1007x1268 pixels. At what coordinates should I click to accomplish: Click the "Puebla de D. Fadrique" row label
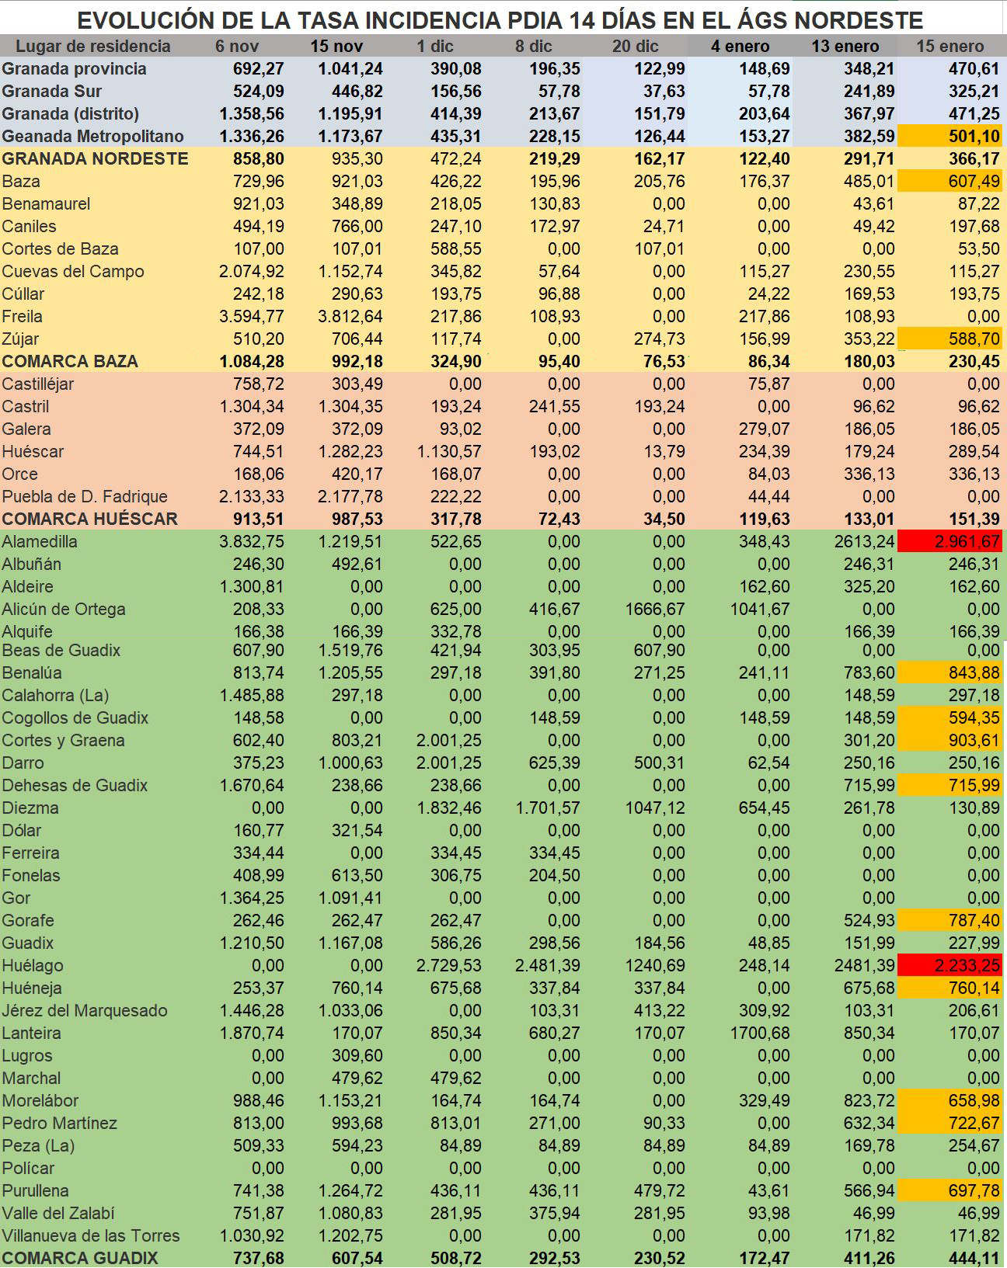[85, 497]
